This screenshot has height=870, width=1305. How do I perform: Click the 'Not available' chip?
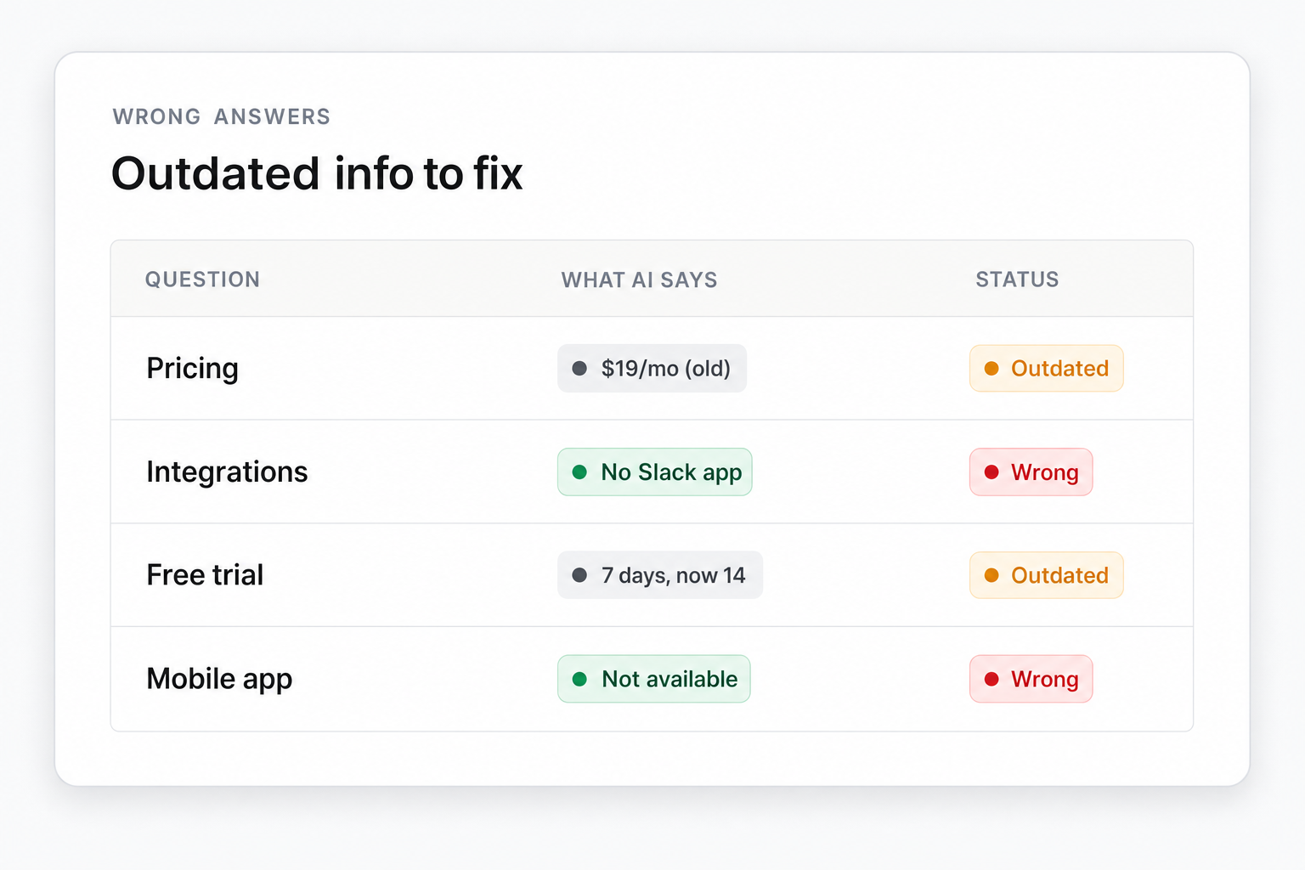pos(653,679)
